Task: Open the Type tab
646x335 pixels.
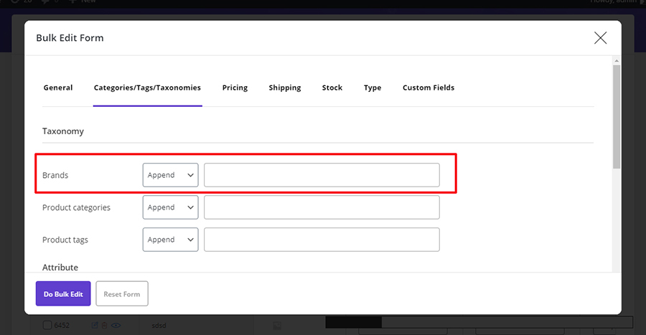Action: (x=373, y=88)
